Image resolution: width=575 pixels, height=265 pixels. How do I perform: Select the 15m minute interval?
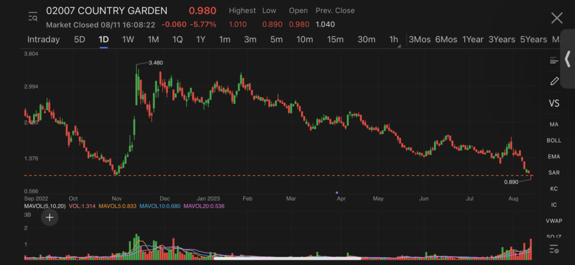[x=335, y=40]
